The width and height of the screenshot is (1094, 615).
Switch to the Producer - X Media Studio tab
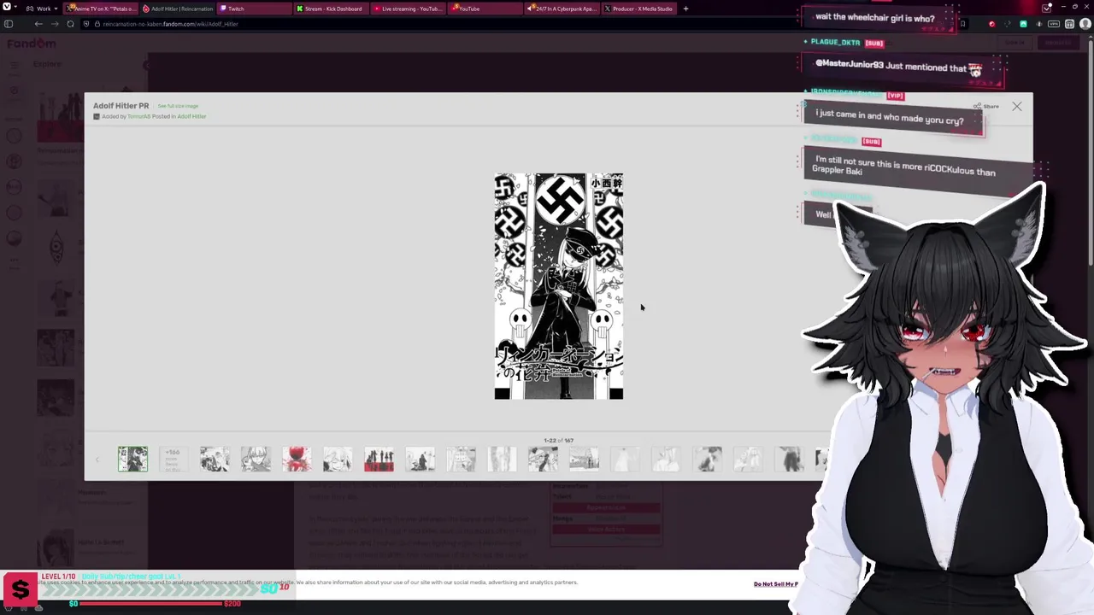pyautogui.click(x=639, y=9)
